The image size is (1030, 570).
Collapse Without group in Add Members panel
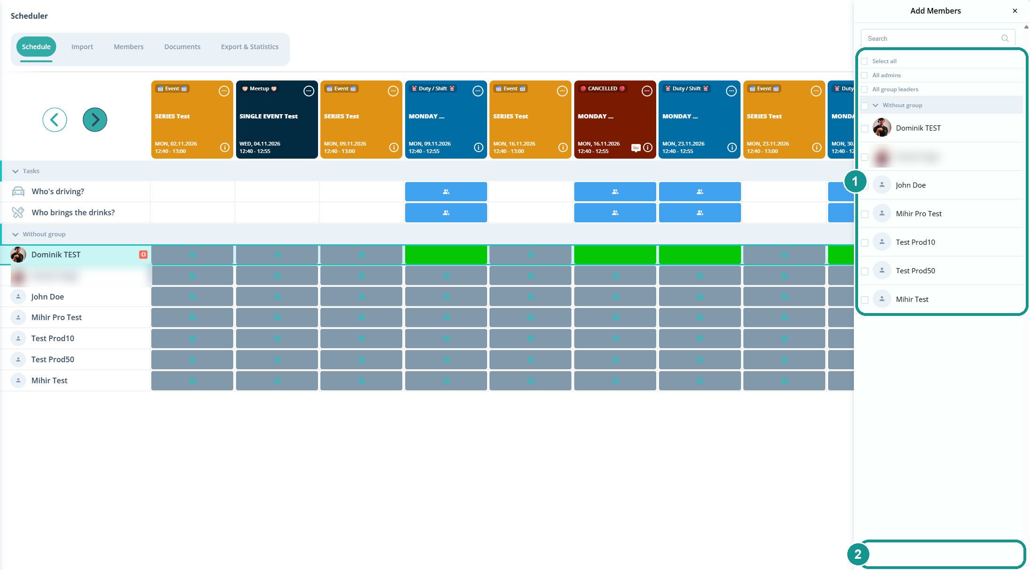click(x=875, y=105)
